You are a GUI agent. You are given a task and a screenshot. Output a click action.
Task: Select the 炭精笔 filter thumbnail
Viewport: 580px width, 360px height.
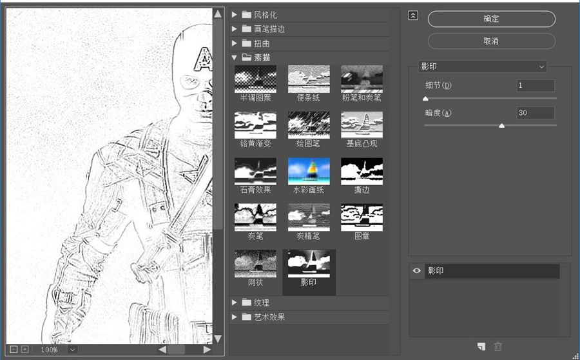pyautogui.click(x=309, y=217)
